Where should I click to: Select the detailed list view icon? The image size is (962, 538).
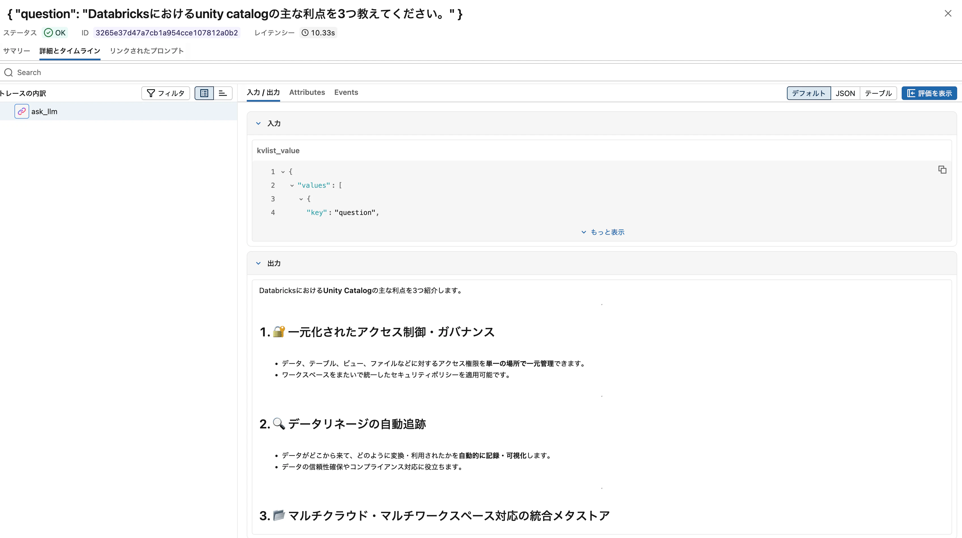click(x=204, y=93)
